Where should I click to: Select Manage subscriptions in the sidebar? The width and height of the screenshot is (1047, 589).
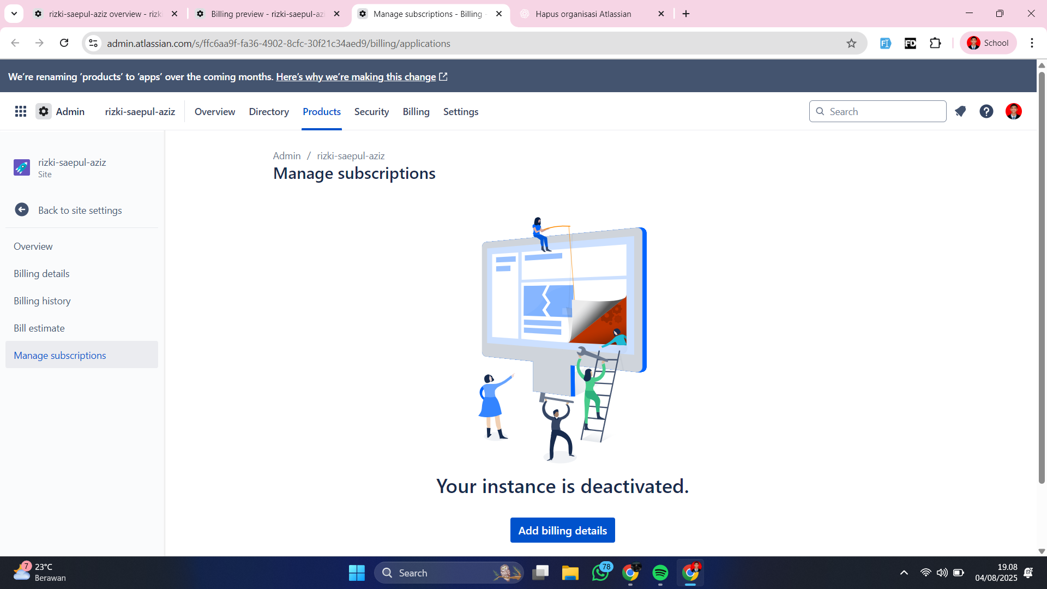pyautogui.click(x=82, y=355)
